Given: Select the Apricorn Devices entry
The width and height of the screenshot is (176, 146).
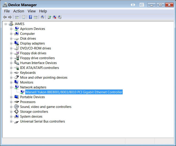Looking at the screenshot, I should pyautogui.click(x=32, y=29).
